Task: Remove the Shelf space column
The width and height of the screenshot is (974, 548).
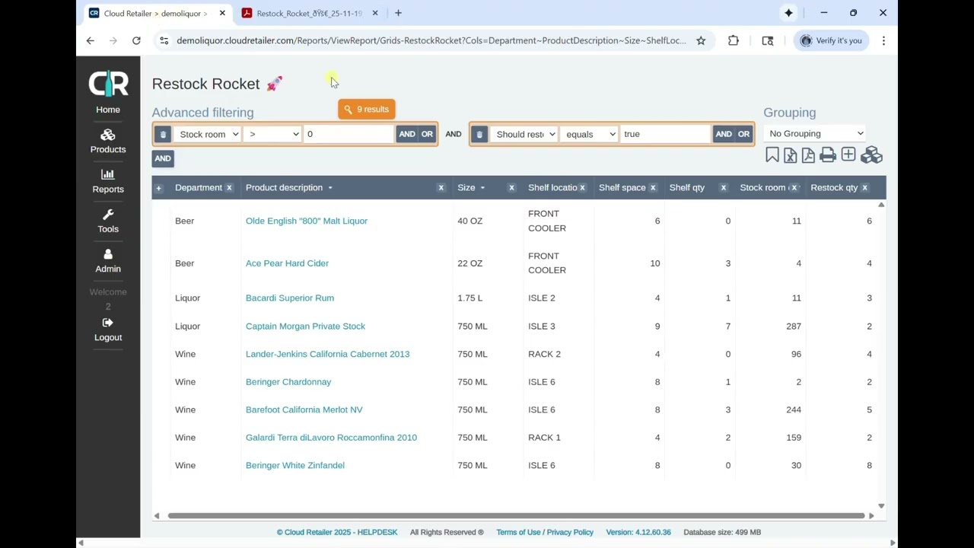Action: click(653, 188)
